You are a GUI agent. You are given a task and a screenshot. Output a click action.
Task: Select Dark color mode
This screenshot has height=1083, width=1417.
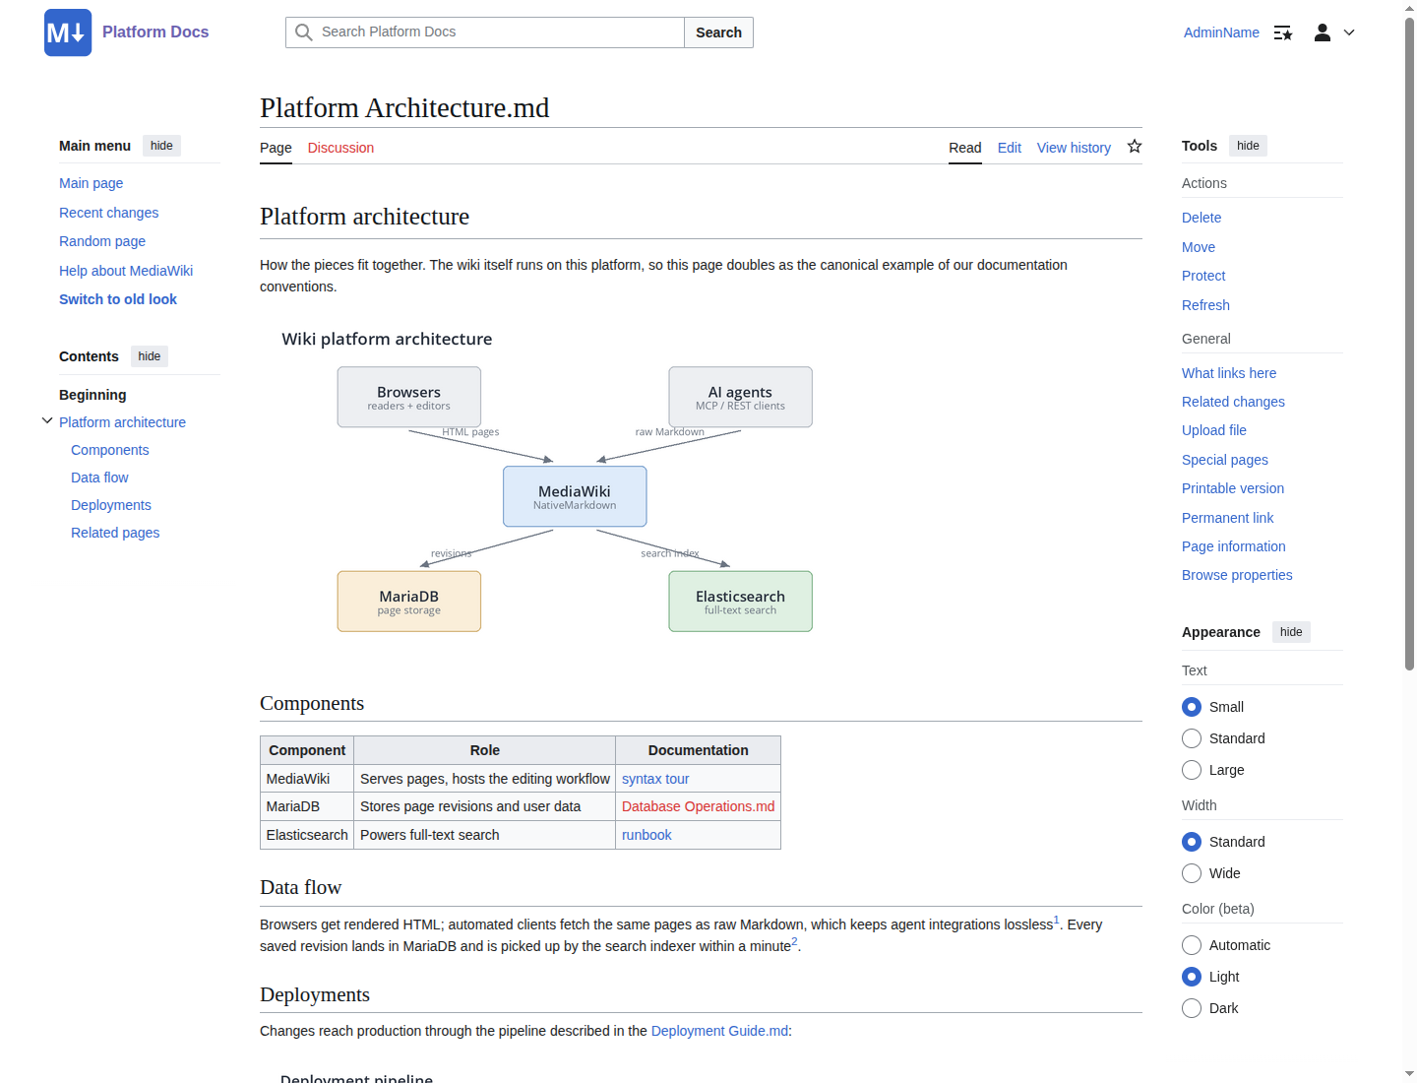tap(1192, 1008)
